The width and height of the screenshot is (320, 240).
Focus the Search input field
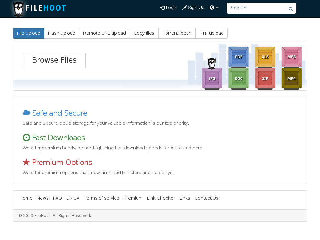[x=256, y=8]
